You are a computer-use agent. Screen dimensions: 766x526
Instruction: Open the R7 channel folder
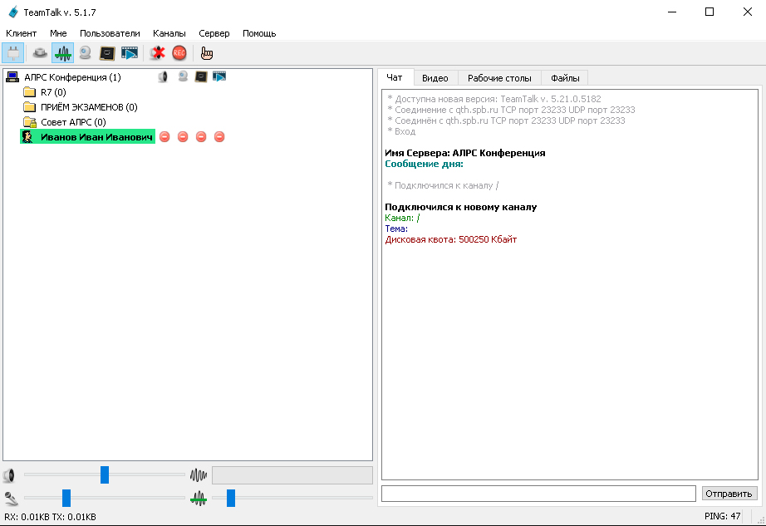click(52, 92)
